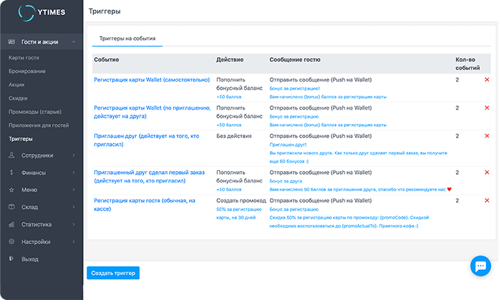Image resolution: width=499 pixels, height=300 pixels.
Task: Click the Склад box icon
Action: 11,207
